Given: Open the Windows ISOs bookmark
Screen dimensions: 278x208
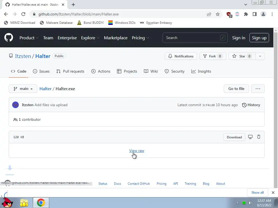Looking at the screenshot, I should click(x=122, y=23).
